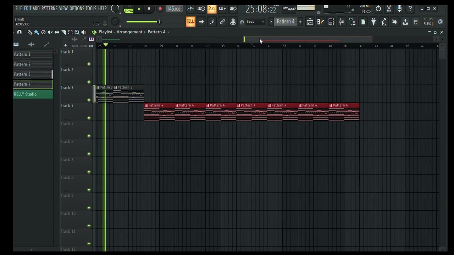The width and height of the screenshot is (454, 255).
Task: Toggle loop recording
Action: pos(233,9)
